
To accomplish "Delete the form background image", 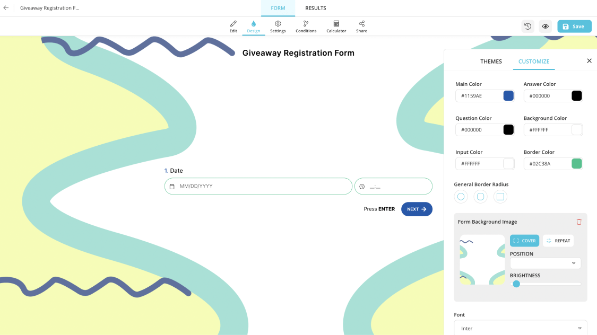I will 579,222.
